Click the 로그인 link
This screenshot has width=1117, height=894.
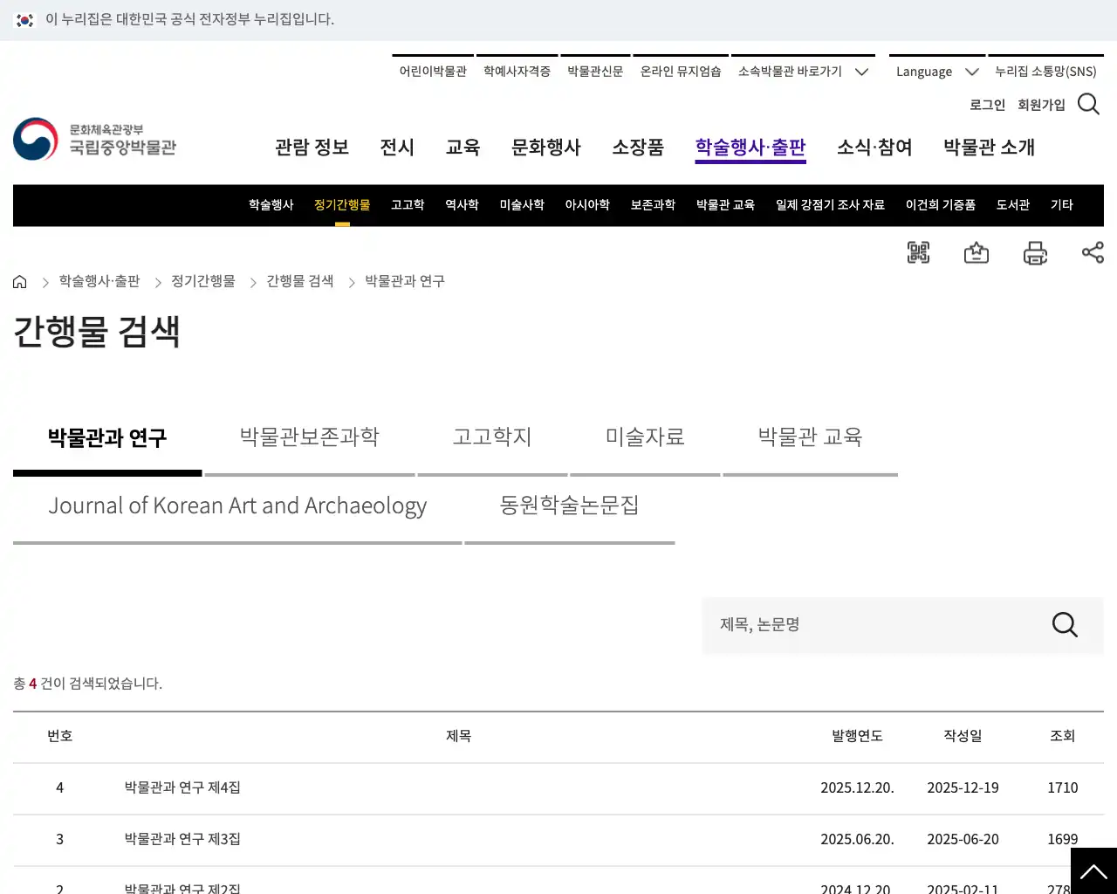pyautogui.click(x=987, y=105)
